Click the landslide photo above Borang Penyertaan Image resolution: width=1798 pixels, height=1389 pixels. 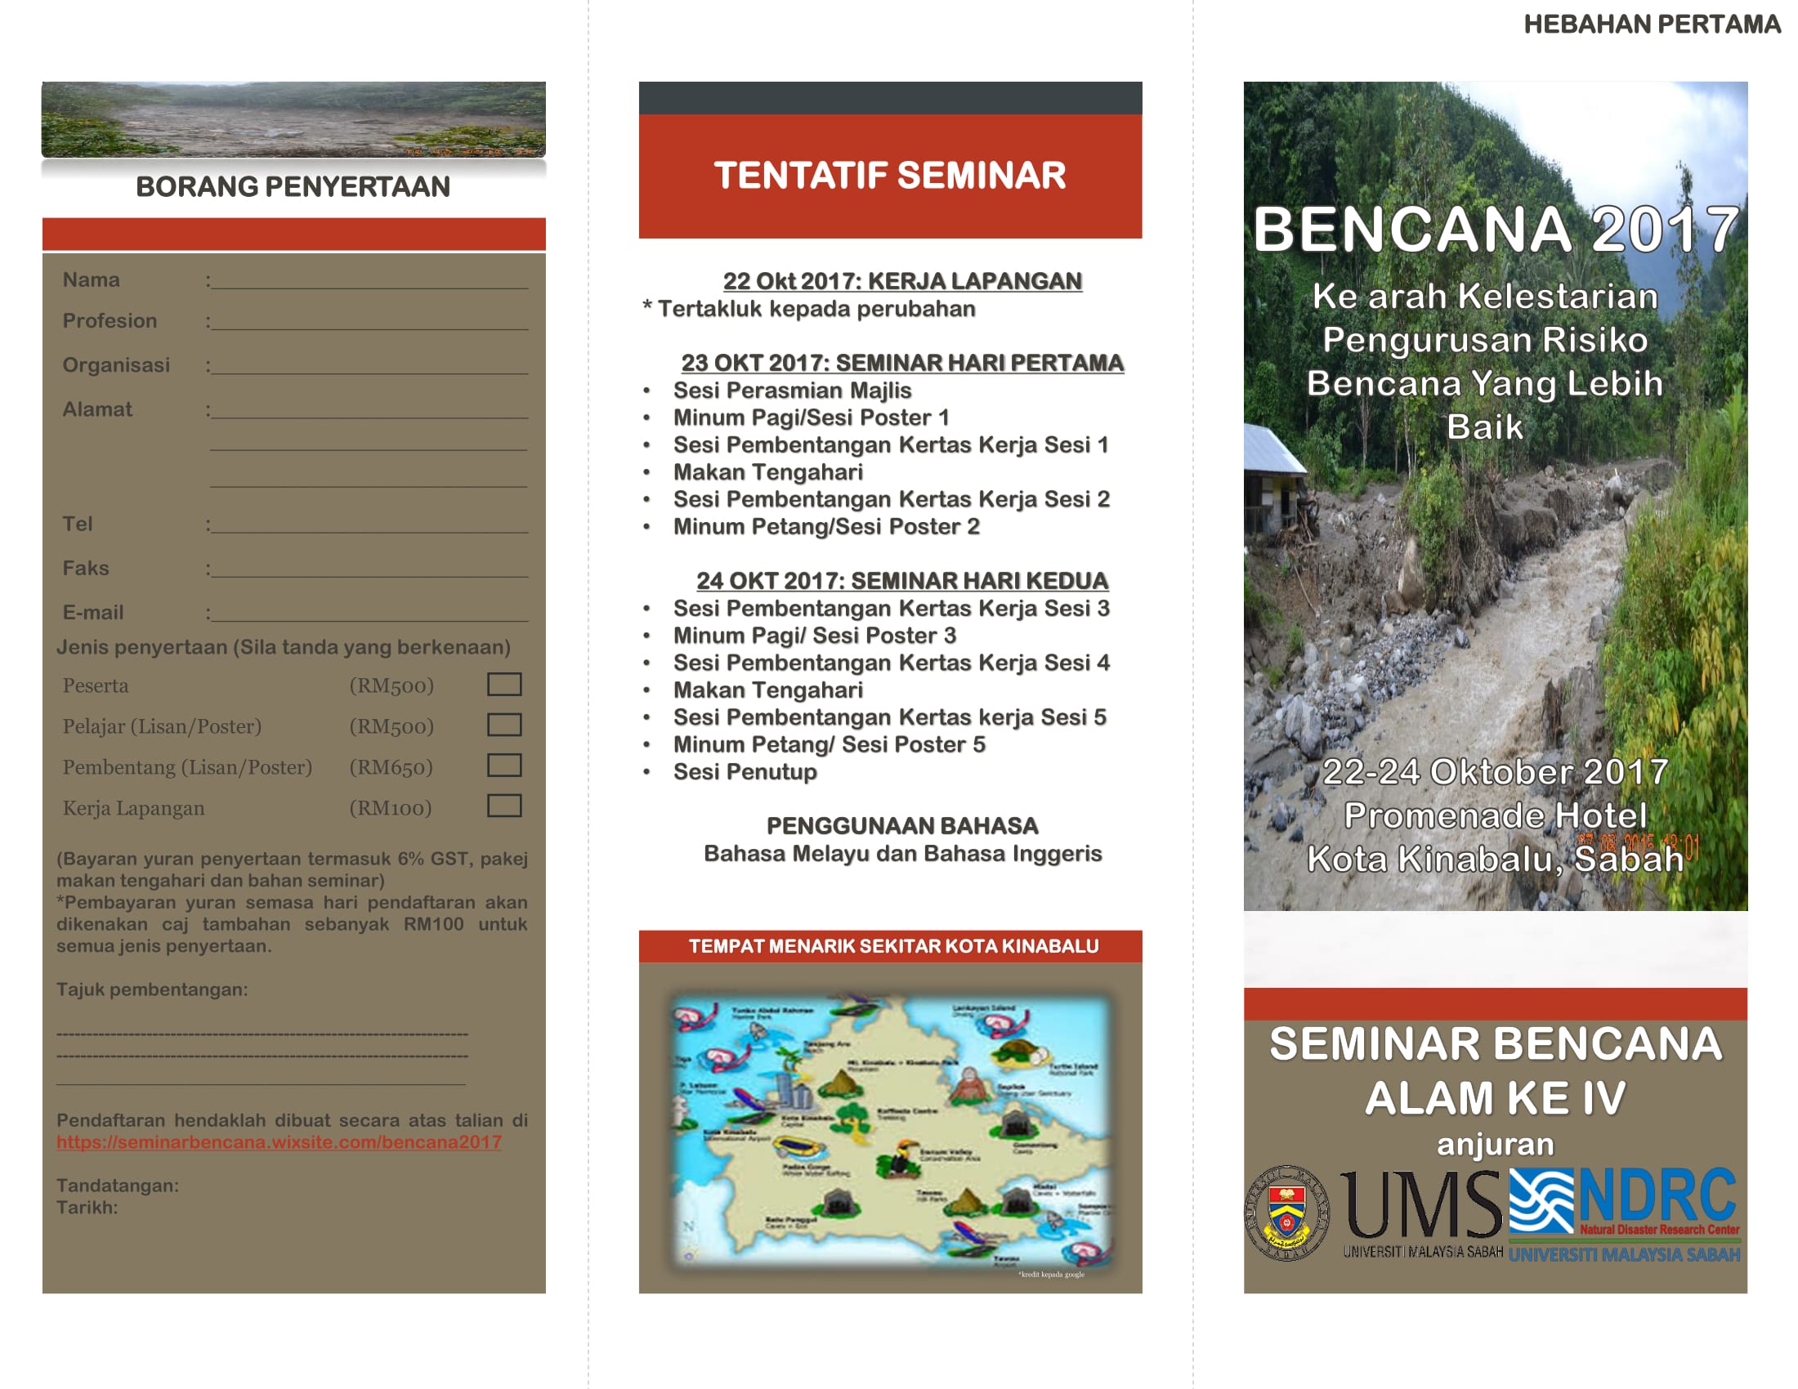click(x=293, y=119)
